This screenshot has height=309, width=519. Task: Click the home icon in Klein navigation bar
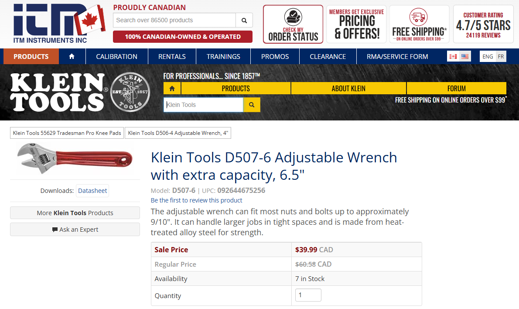[x=172, y=88]
